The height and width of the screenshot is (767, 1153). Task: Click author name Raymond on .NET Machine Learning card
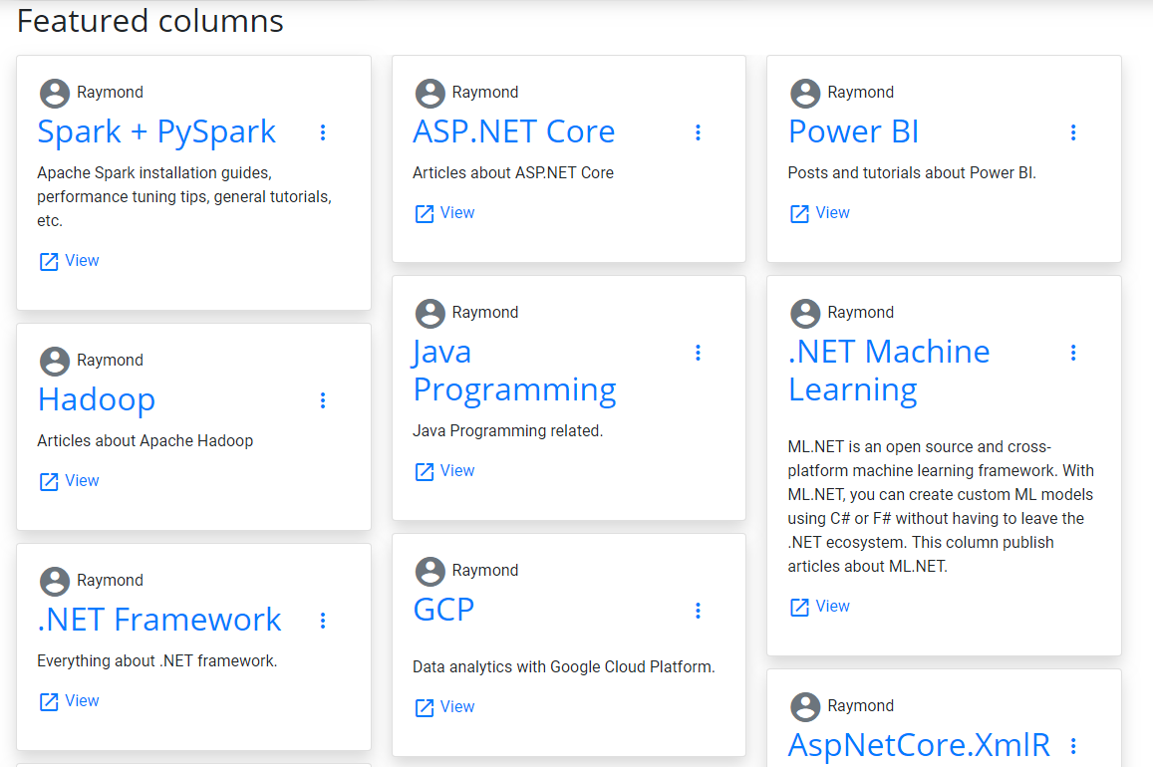pos(861,313)
